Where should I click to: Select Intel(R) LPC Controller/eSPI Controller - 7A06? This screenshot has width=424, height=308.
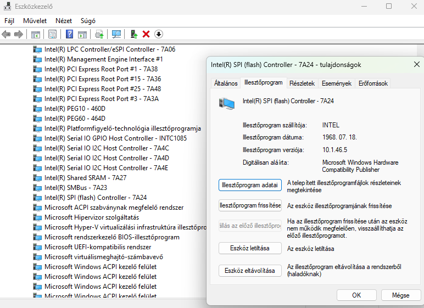point(110,49)
